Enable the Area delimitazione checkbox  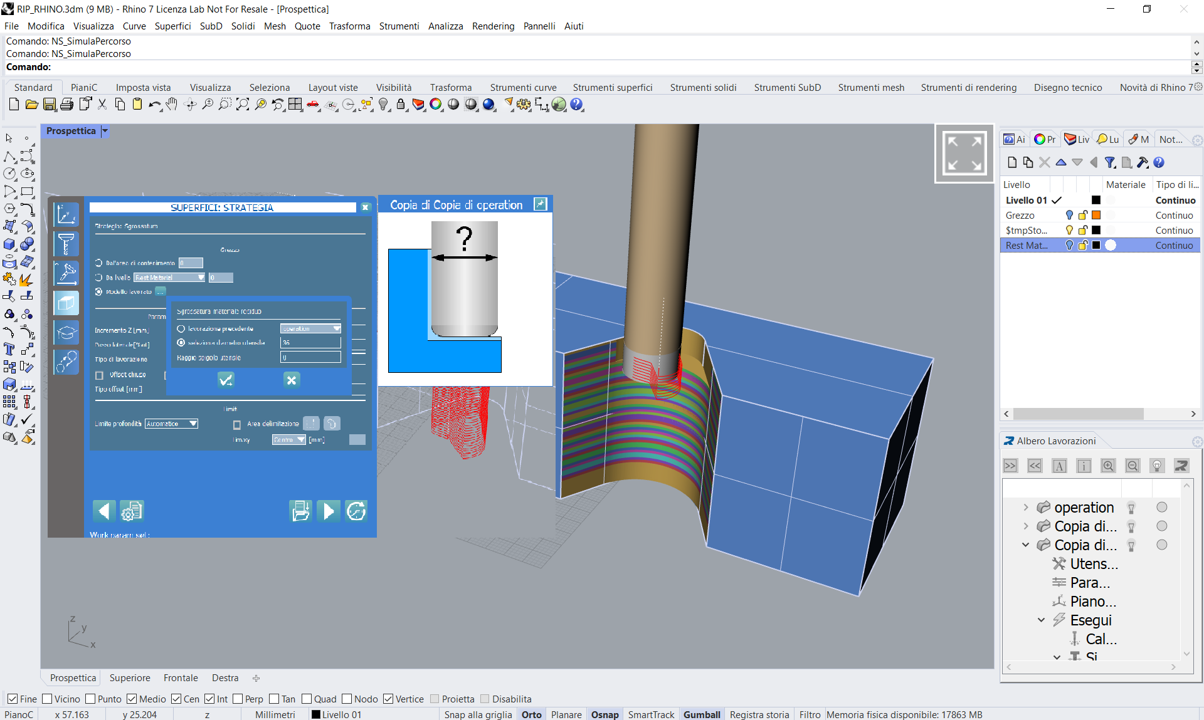[237, 424]
